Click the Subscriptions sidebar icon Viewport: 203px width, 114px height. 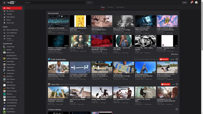coord(4,17)
